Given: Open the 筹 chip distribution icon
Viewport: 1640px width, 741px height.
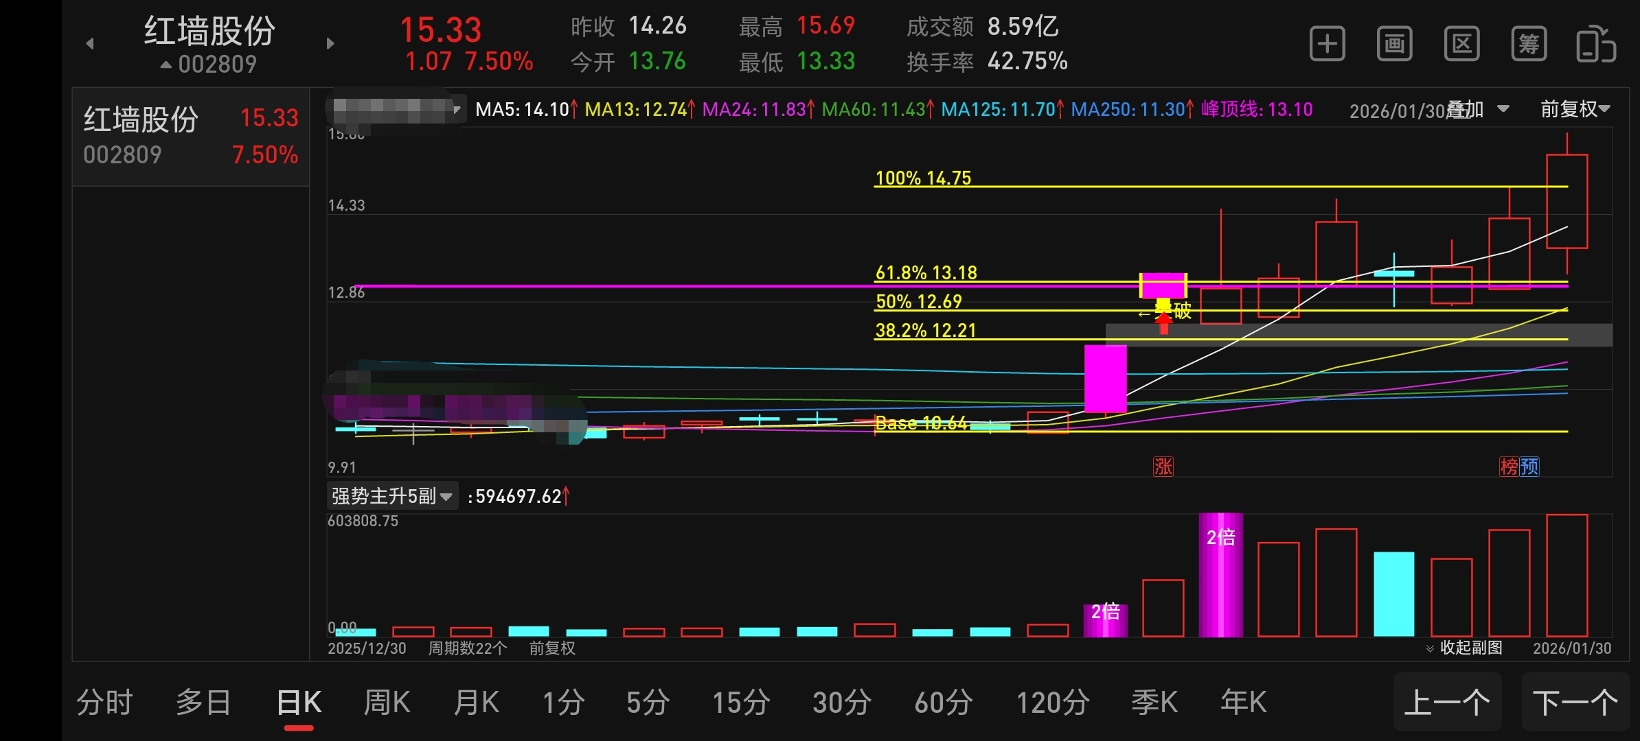Looking at the screenshot, I should click(1529, 45).
